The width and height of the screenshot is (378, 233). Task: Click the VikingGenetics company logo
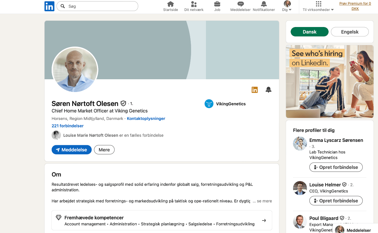click(x=209, y=104)
